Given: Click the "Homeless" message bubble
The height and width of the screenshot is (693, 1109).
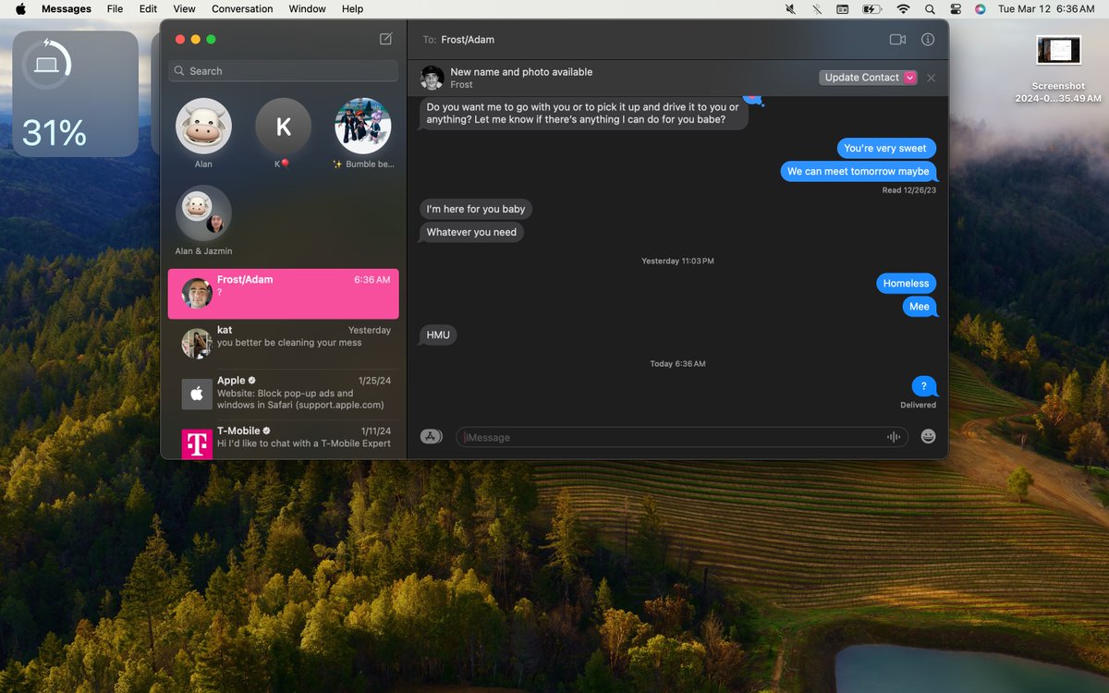Looking at the screenshot, I should (907, 284).
